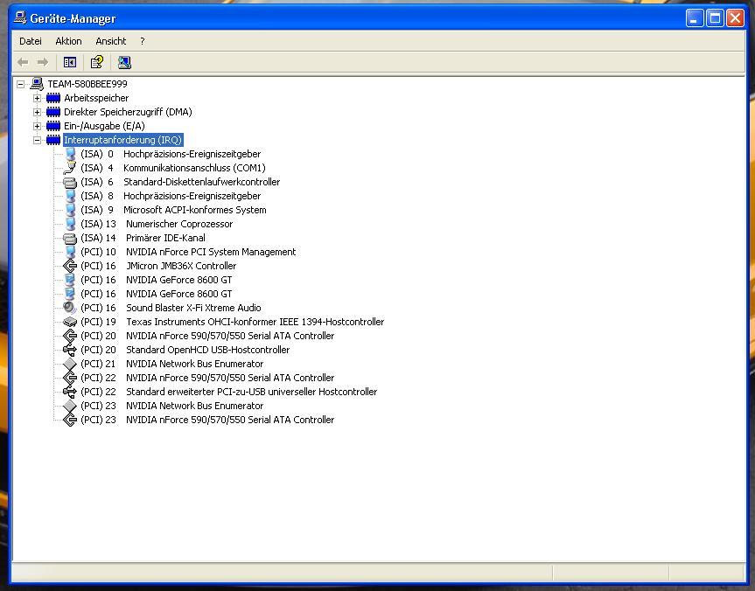The width and height of the screenshot is (755, 591).
Task: Click the scan for hardware changes icon
Action: (124, 62)
